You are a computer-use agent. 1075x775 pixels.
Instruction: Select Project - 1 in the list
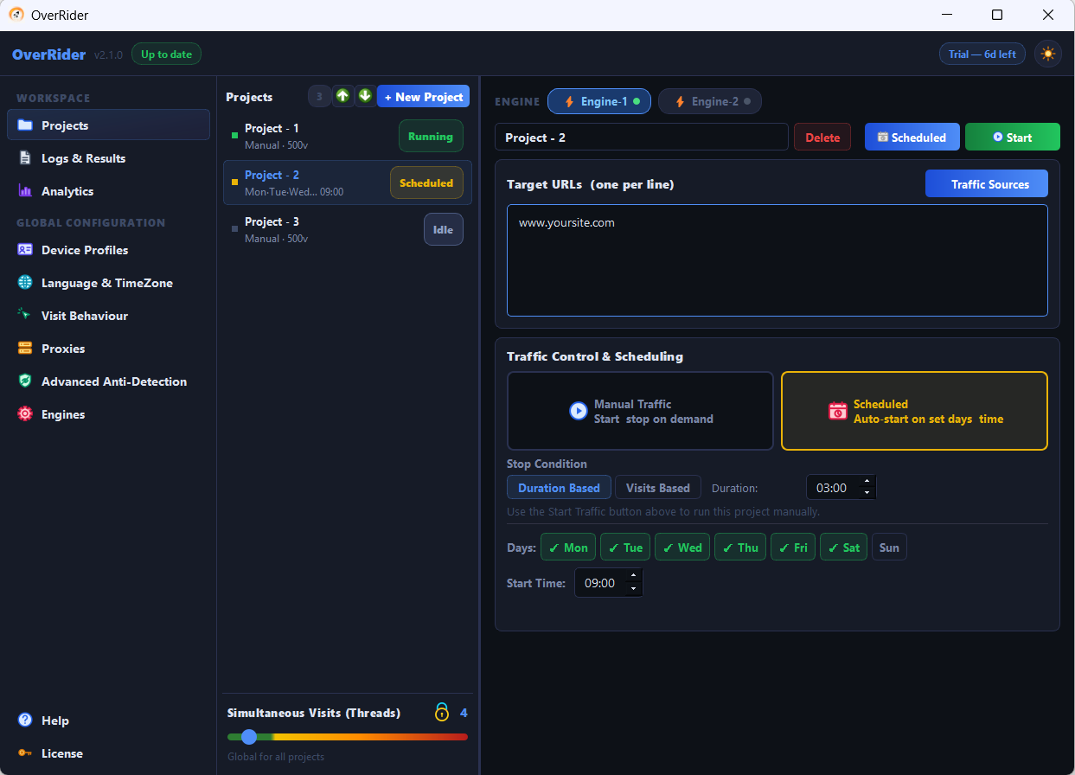[348, 136]
